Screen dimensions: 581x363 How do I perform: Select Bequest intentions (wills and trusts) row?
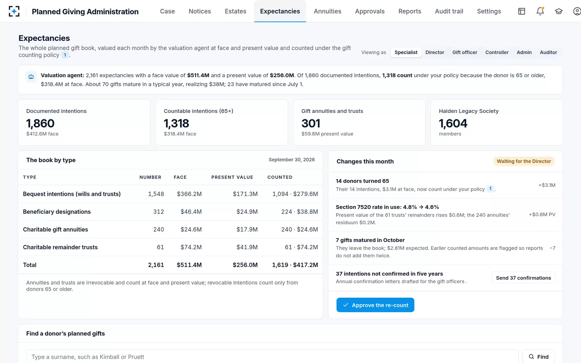pyautogui.click(x=171, y=194)
